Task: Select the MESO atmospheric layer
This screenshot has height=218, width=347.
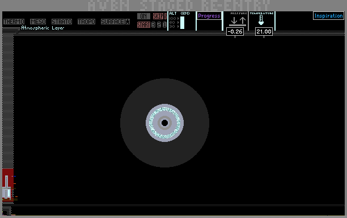Action: (38, 22)
